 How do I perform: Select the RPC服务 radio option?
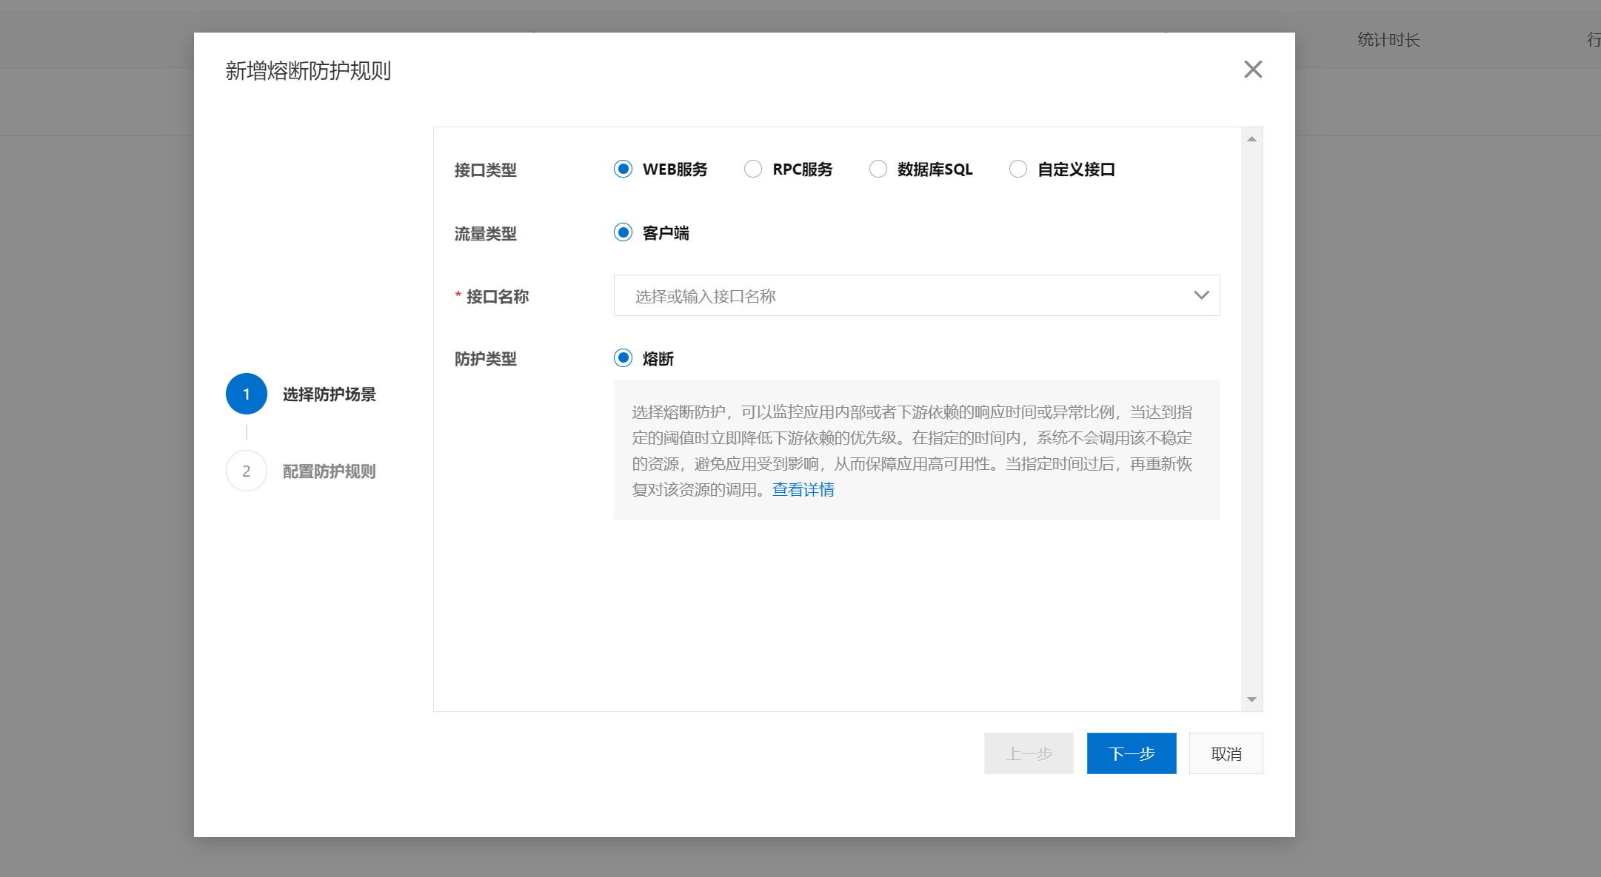pyautogui.click(x=753, y=169)
